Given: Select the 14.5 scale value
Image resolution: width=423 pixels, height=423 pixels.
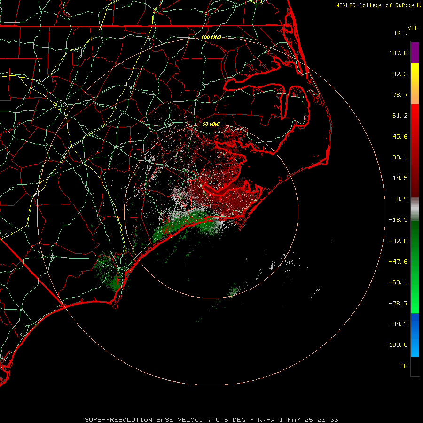Looking at the screenshot, I should [x=400, y=178].
